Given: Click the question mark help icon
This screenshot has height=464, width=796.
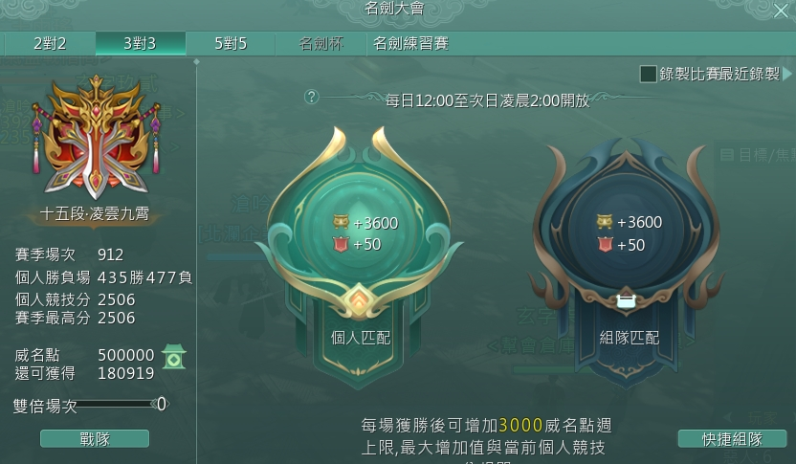Looking at the screenshot, I should click(312, 97).
